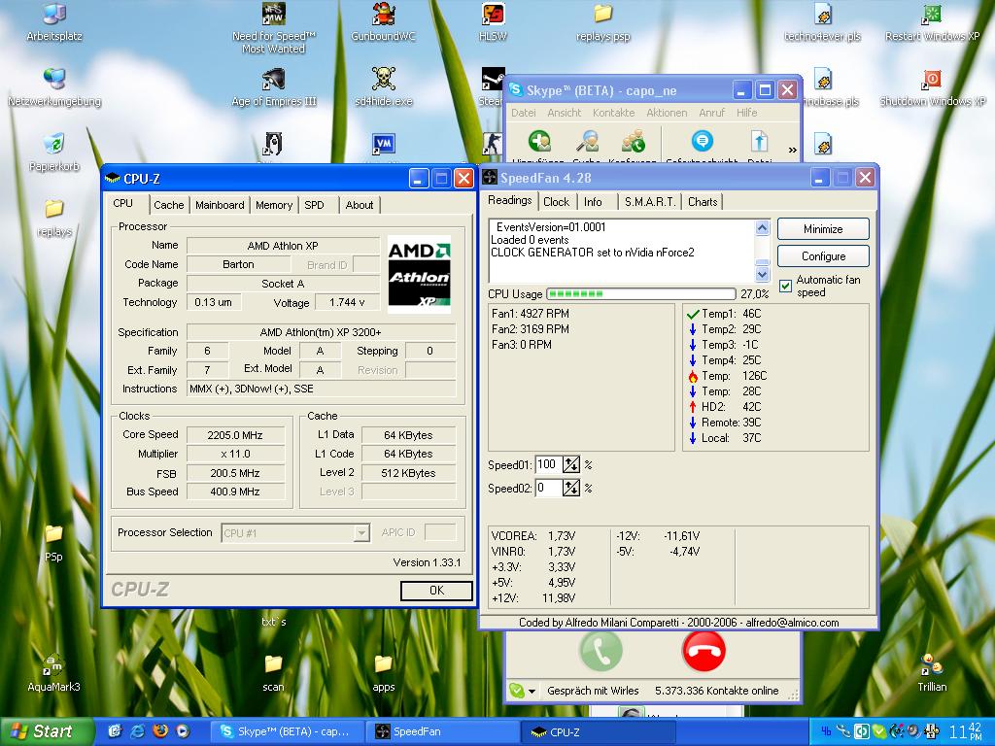This screenshot has width=995, height=746.
Task: Expand Skype toolbar overflow chevron
Action: click(x=792, y=151)
